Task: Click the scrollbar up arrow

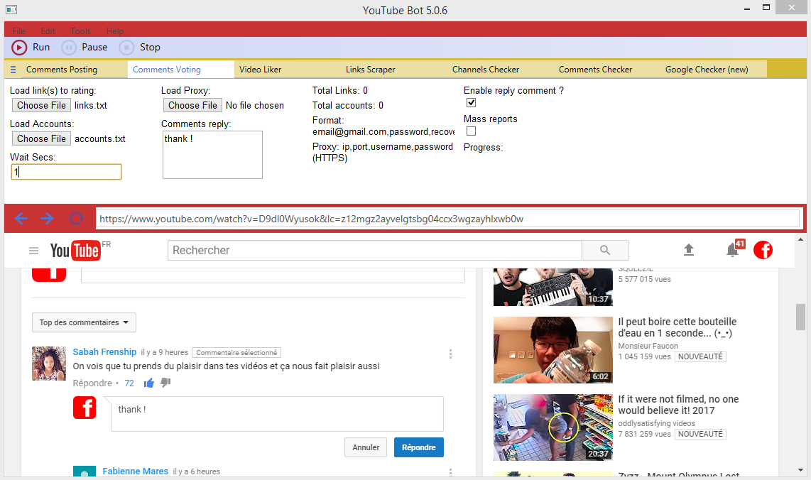Action: (x=800, y=239)
